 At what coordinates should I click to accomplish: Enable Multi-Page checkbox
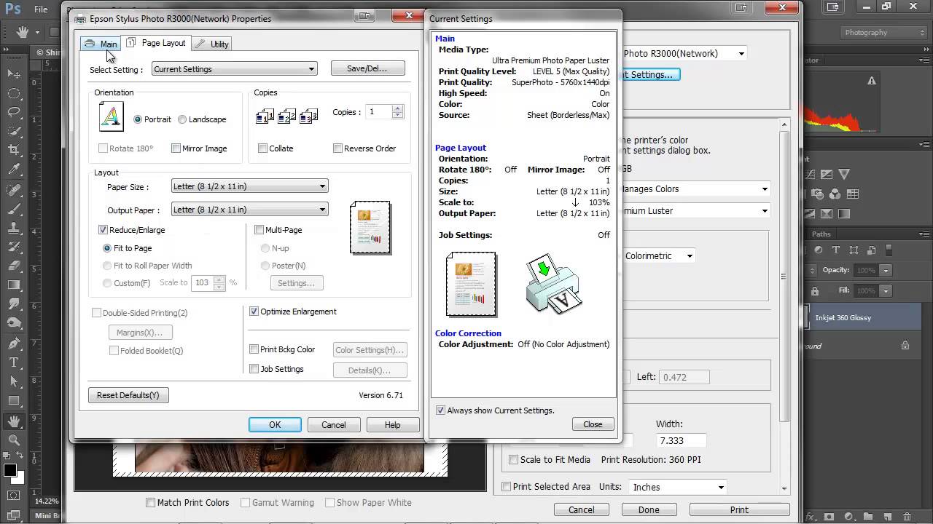259,230
